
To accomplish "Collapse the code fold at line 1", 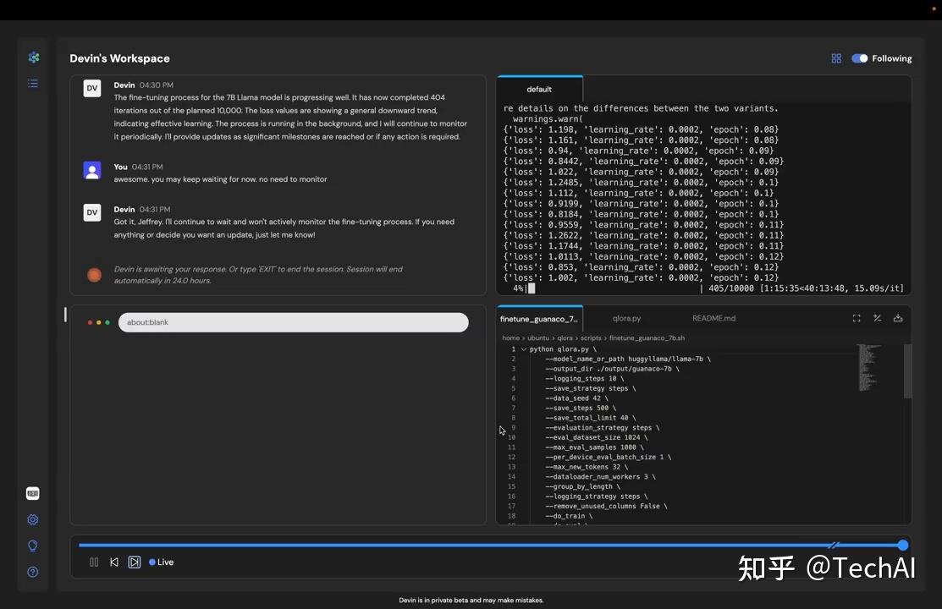I will 524,349.
